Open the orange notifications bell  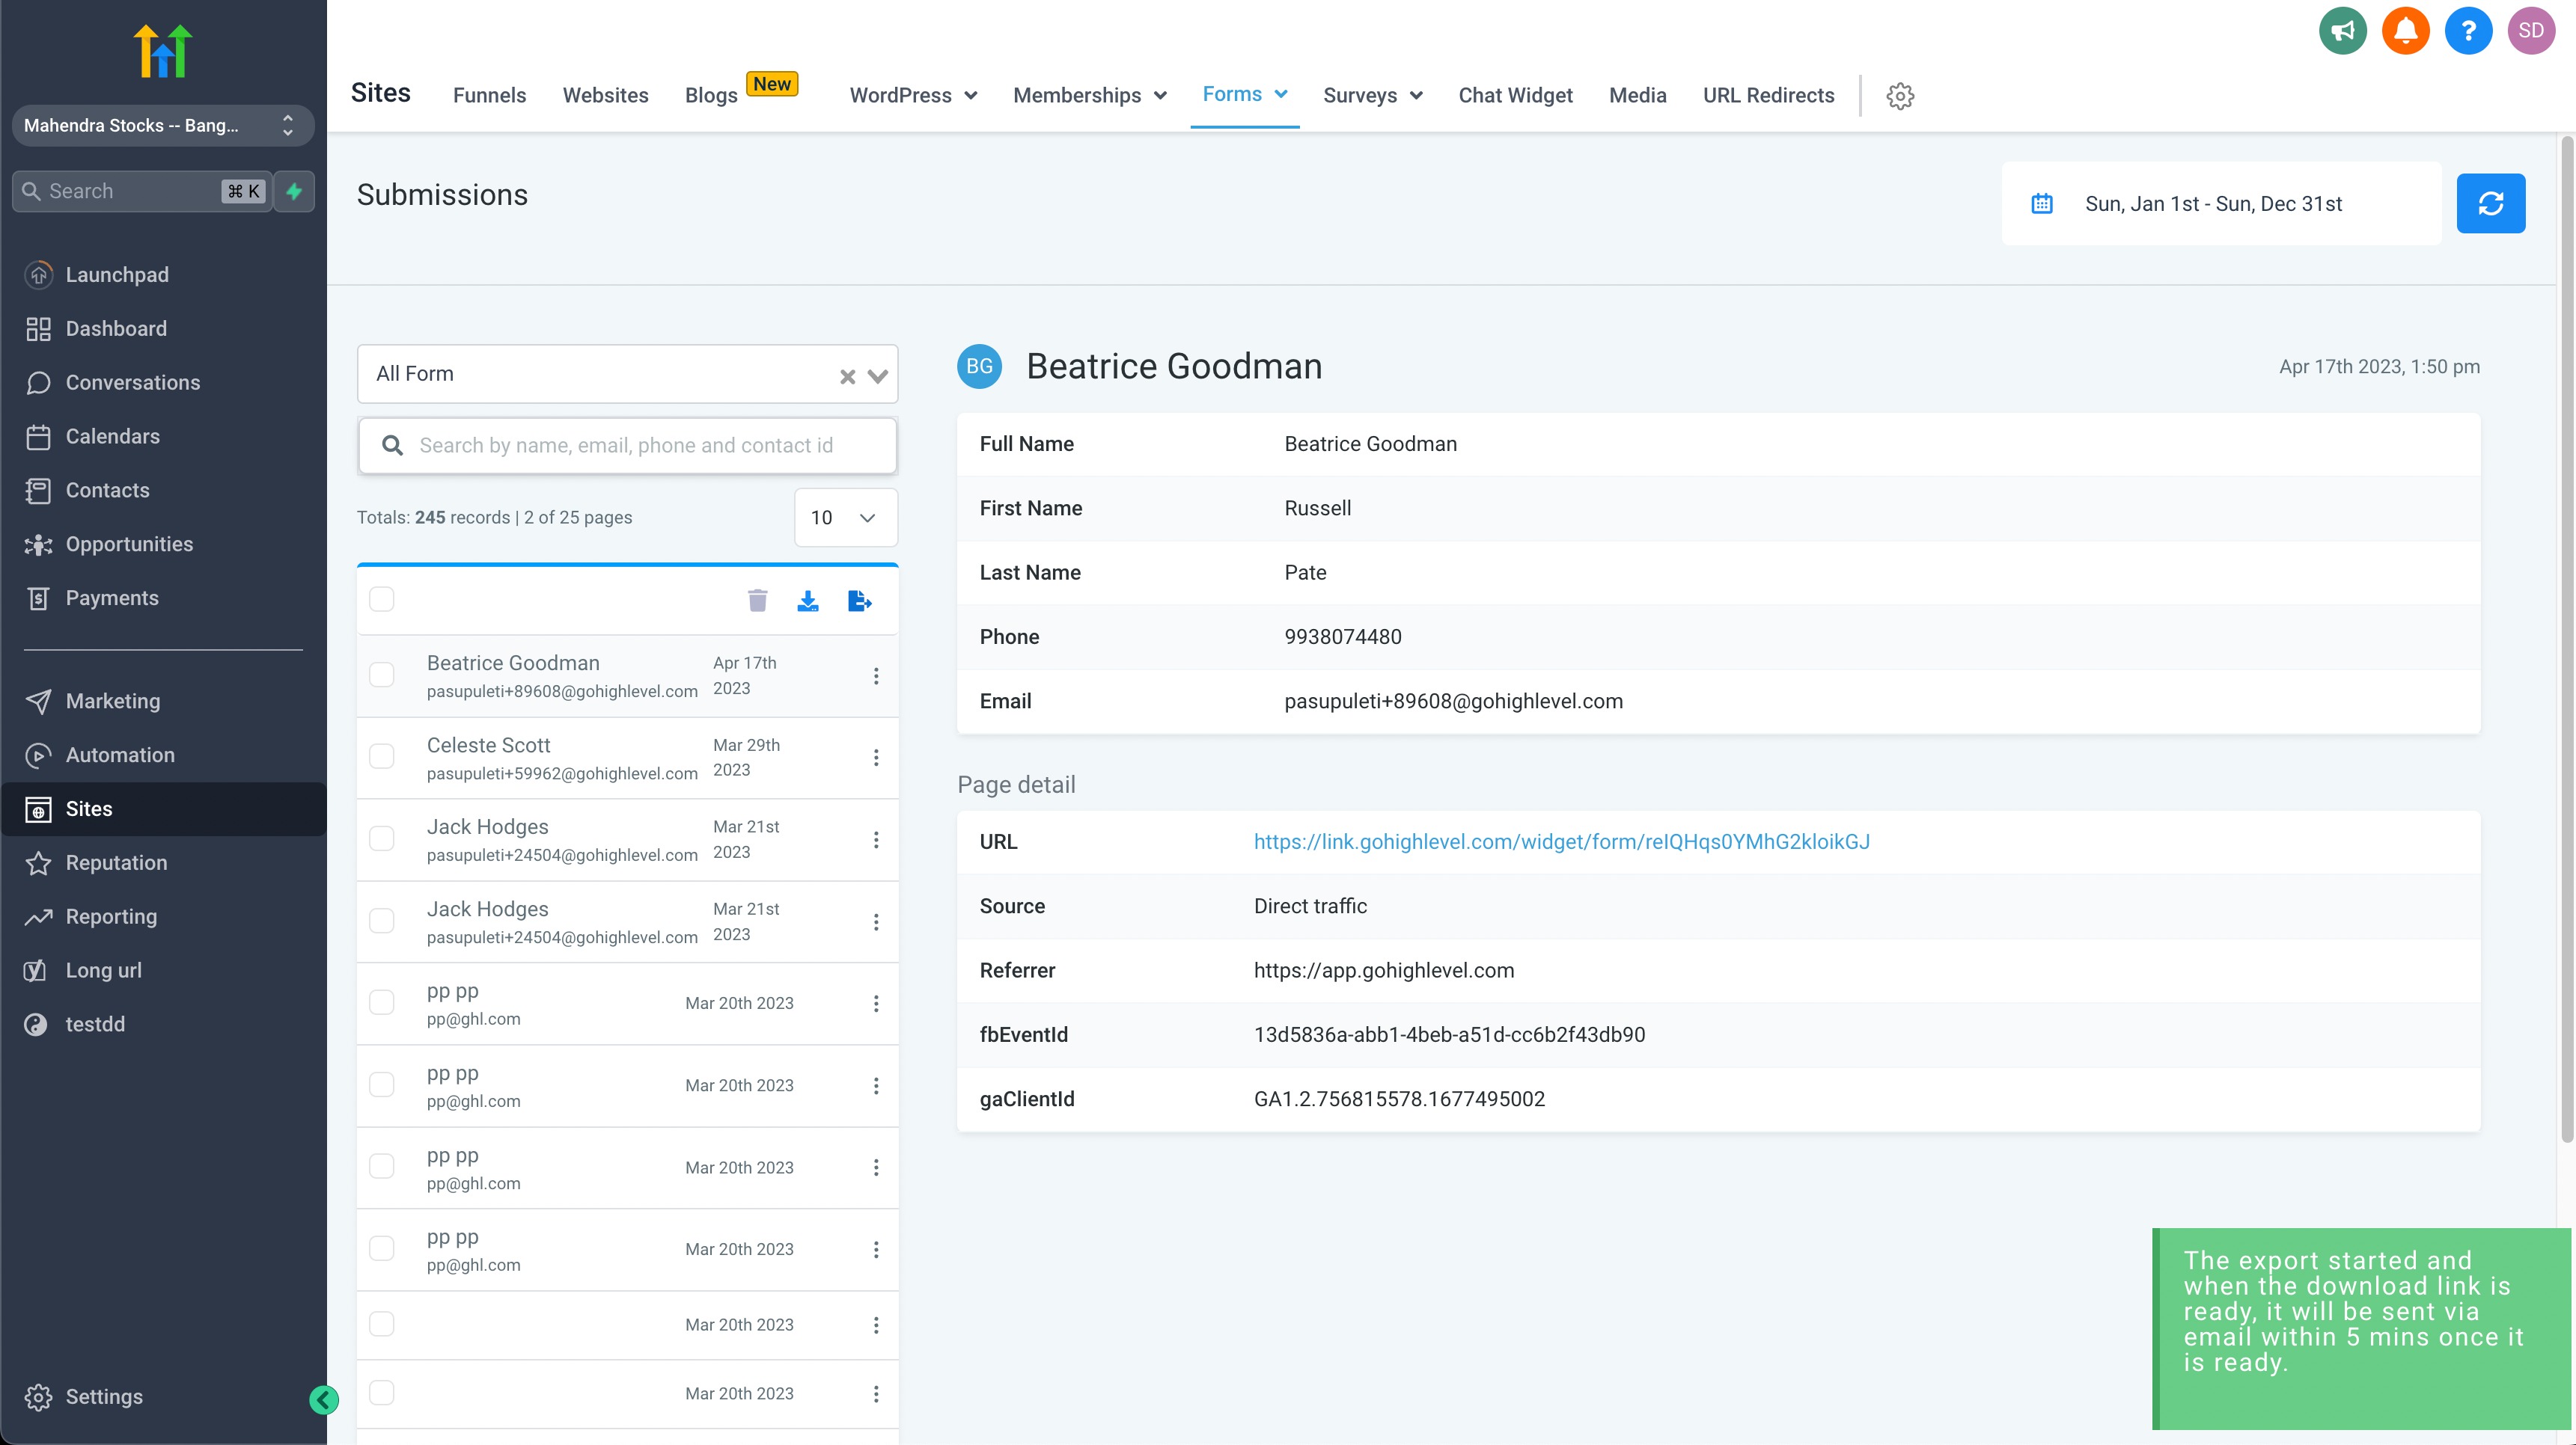pyautogui.click(x=2405, y=30)
